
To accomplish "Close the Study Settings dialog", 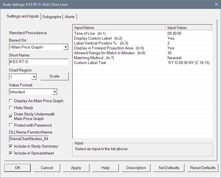I will pos(216,4).
